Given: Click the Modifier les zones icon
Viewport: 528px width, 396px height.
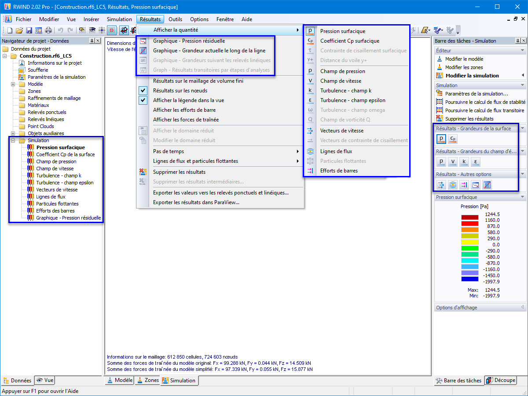Looking at the screenshot, I should pos(439,67).
